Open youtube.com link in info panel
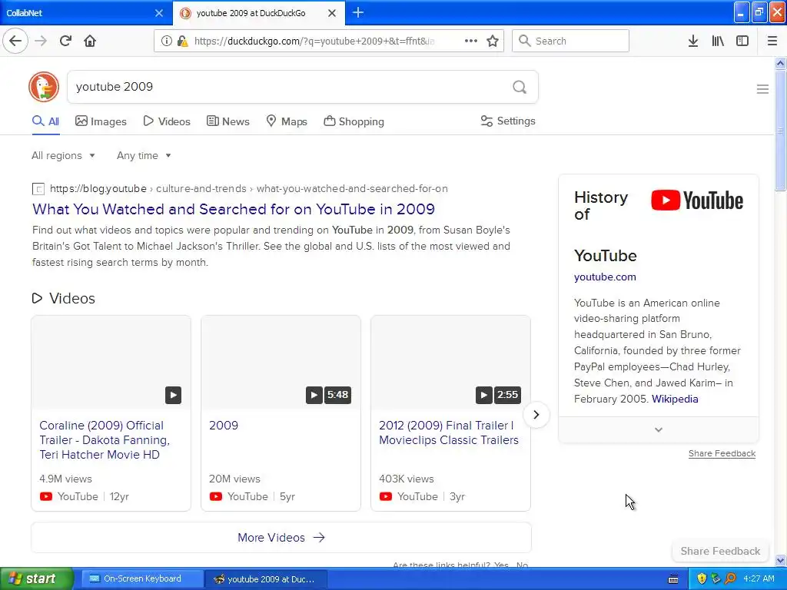 click(x=605, y=277)
